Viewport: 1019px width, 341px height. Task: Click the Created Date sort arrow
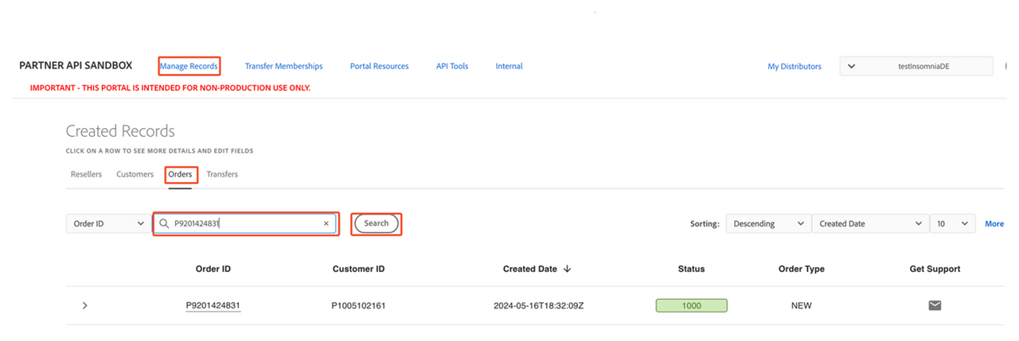click(567, 269)
